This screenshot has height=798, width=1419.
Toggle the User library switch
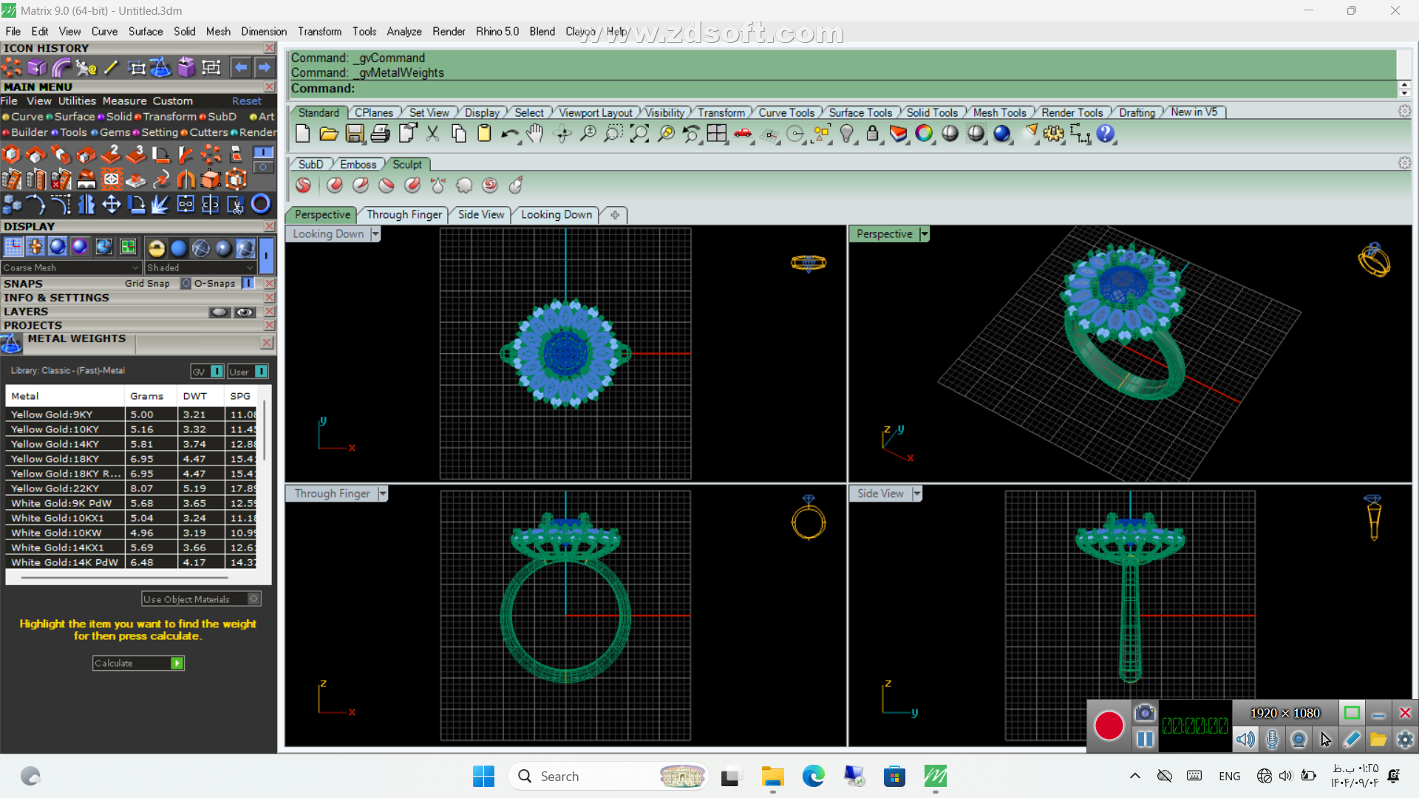pyautogui.click(x=261, y=372)
